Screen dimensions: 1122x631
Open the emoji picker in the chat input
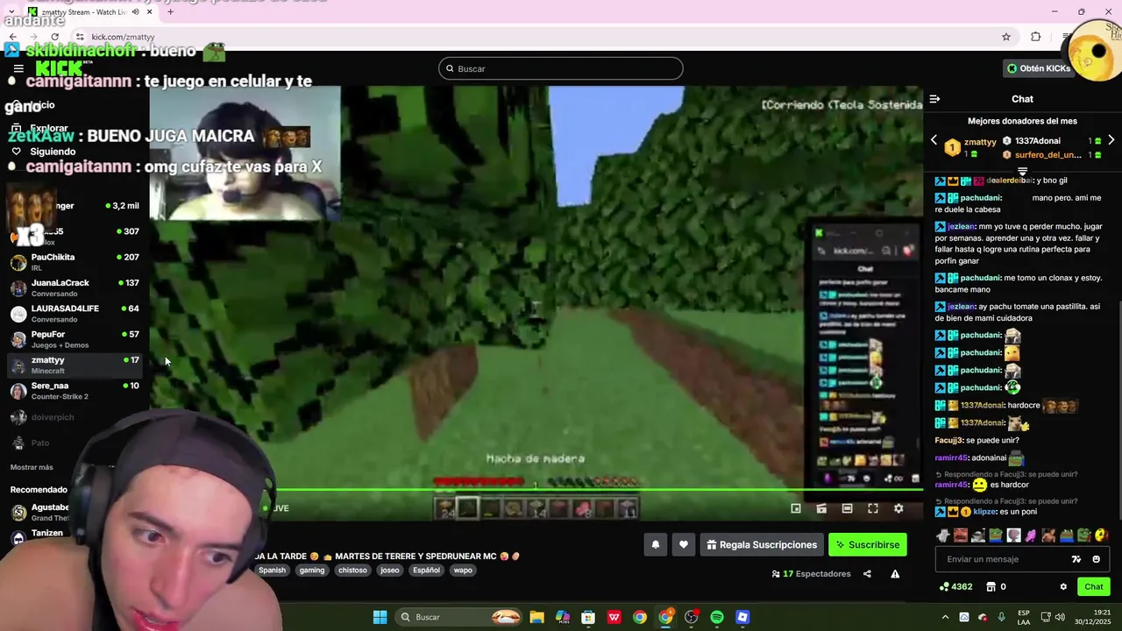tap(1096, 559)
